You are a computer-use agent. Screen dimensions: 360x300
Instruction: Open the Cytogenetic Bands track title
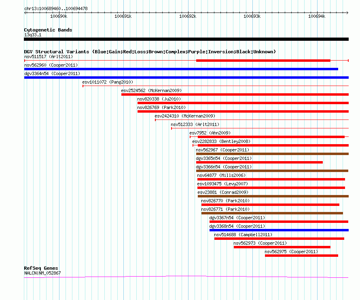[48, 30]
